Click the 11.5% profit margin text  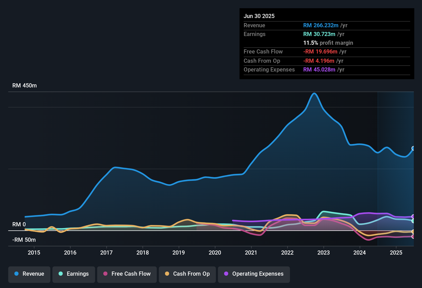[328, 43]
